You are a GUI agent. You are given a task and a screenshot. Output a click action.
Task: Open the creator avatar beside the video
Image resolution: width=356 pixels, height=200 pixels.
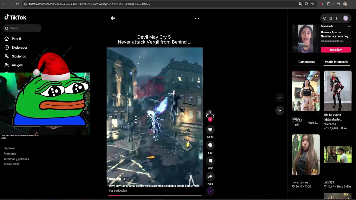pyautogui.click(x=210, y=114)
